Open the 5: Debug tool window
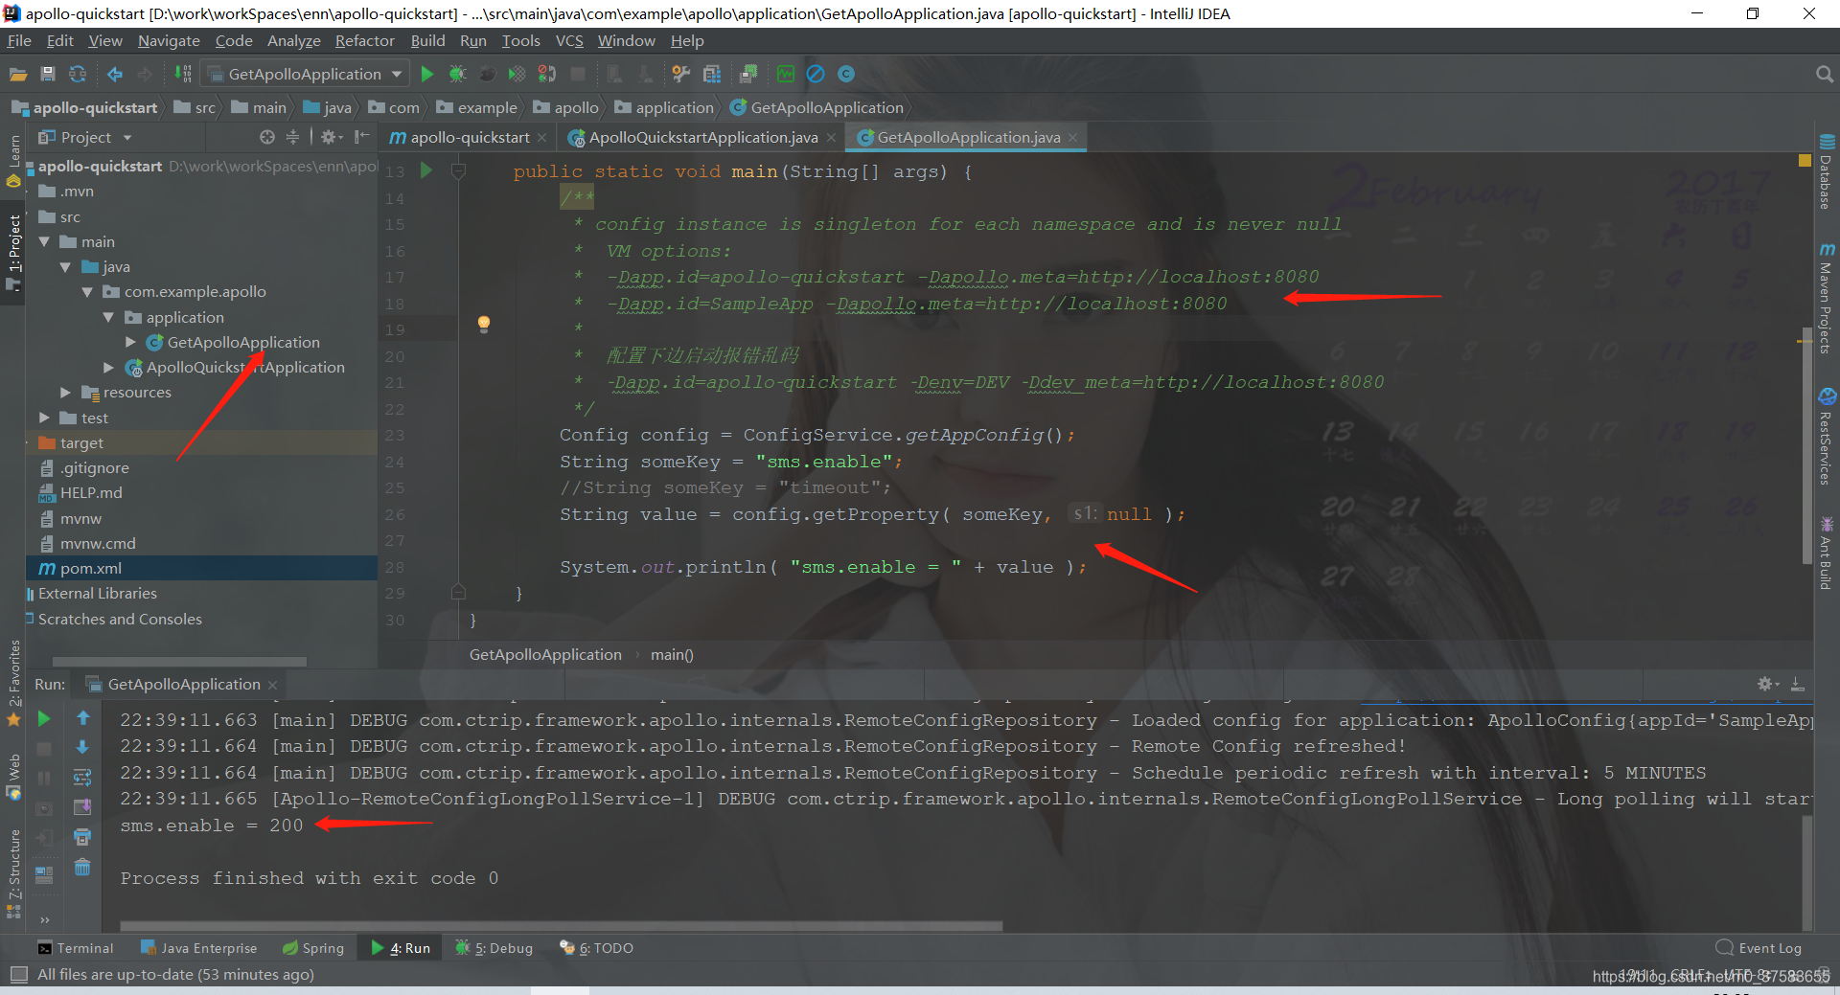Viewport: 1840px width, 995px height. coord(494,948)
